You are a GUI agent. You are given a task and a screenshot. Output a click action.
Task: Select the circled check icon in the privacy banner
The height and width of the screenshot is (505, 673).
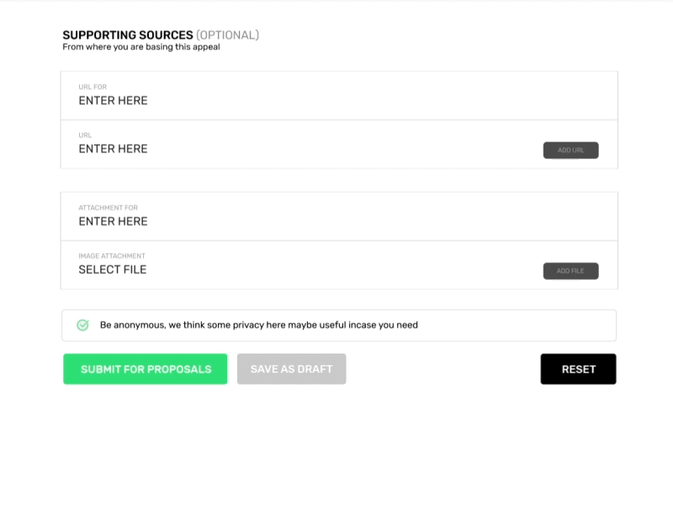pos(83,324)
